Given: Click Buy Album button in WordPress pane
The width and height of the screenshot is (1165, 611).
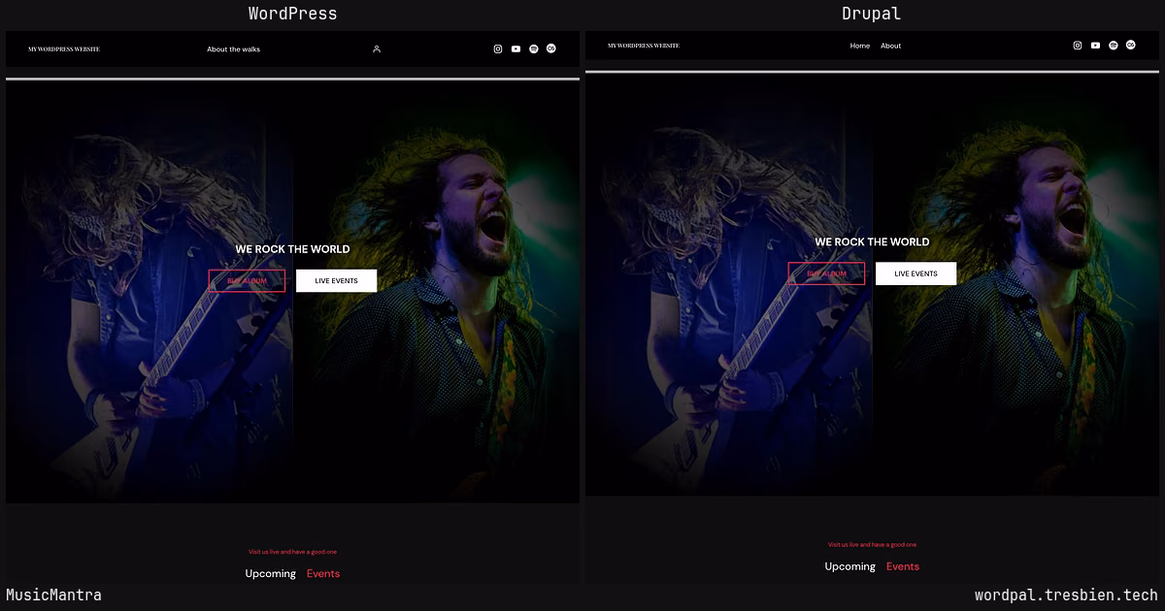Looking at the screenshot, I should [x=247, y=281].
